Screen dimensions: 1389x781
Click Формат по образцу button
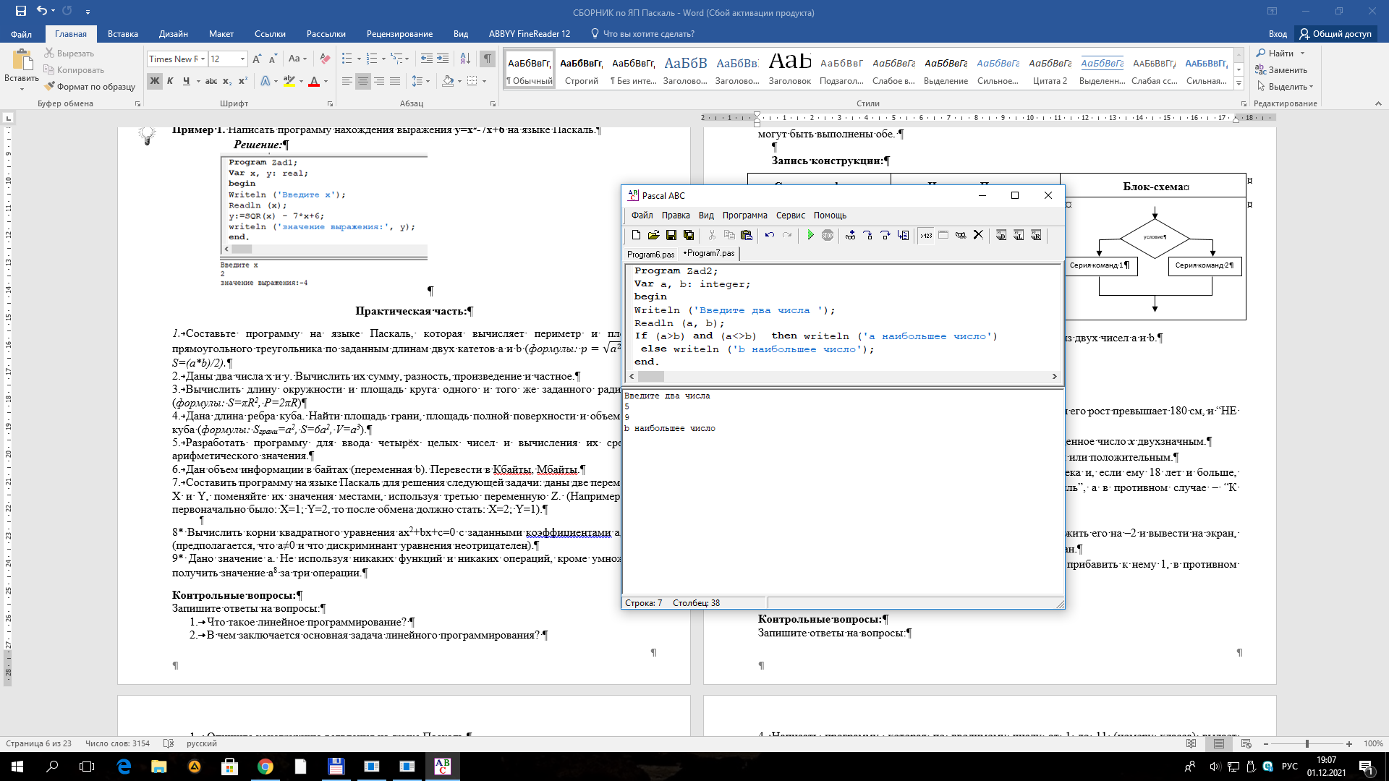pyautogui.click(x=90, y=87)
